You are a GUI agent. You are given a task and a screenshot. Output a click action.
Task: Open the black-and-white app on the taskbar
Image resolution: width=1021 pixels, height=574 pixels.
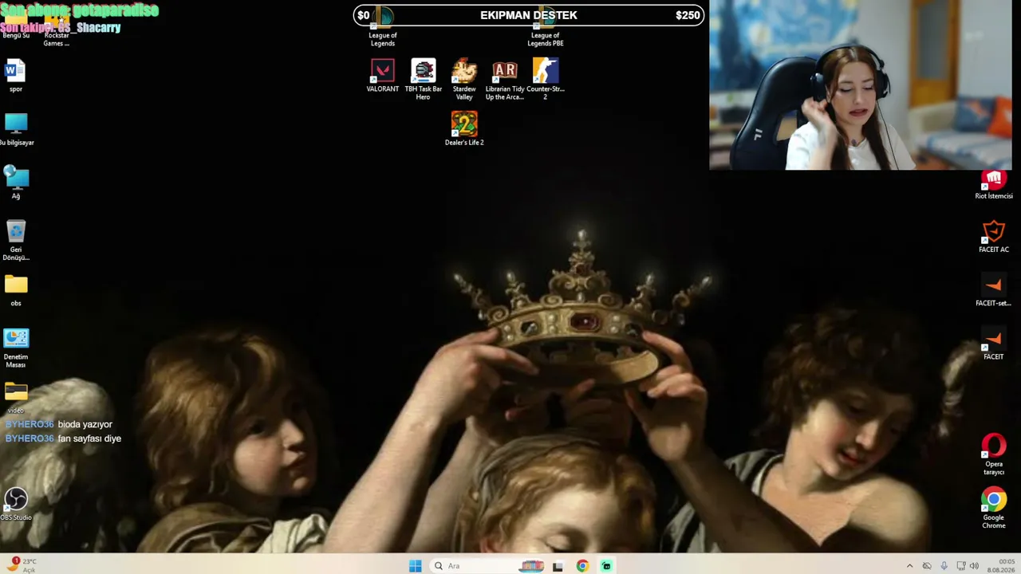(558, 566)
